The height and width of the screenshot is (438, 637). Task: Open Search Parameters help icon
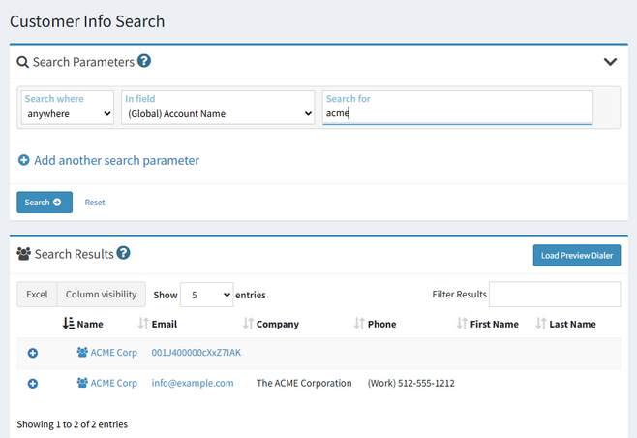click(144, 61)
